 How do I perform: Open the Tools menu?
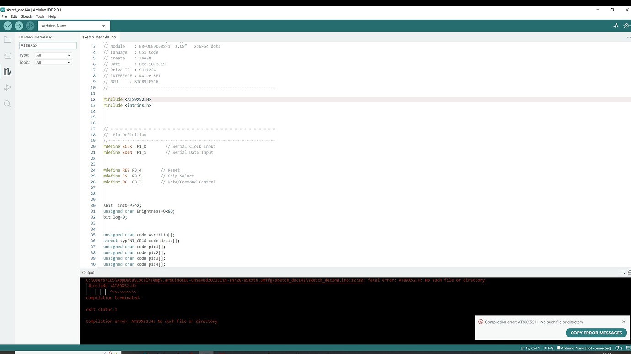(40, 16)
